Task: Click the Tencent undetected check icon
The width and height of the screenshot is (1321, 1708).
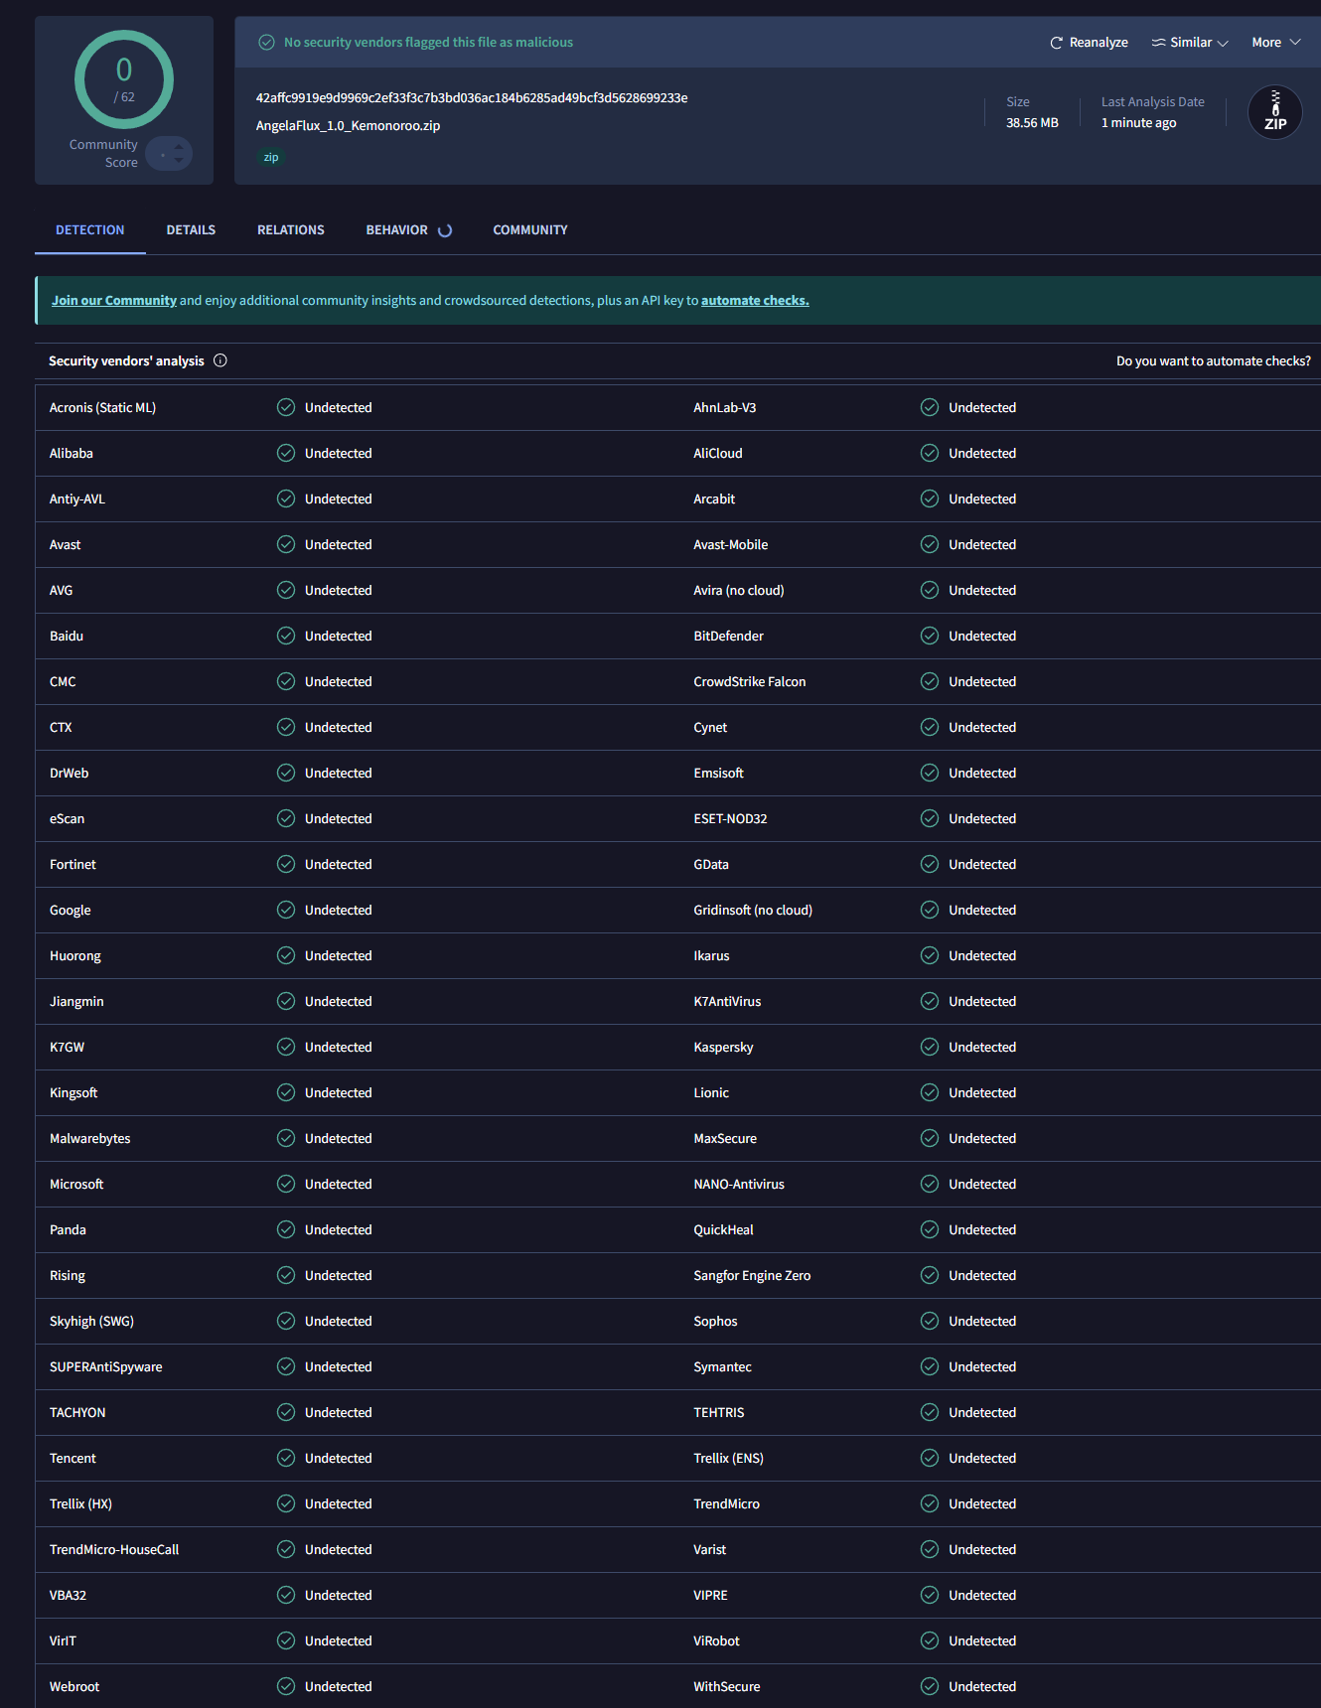Action: pyautogui.click(x=286, y=1458)
